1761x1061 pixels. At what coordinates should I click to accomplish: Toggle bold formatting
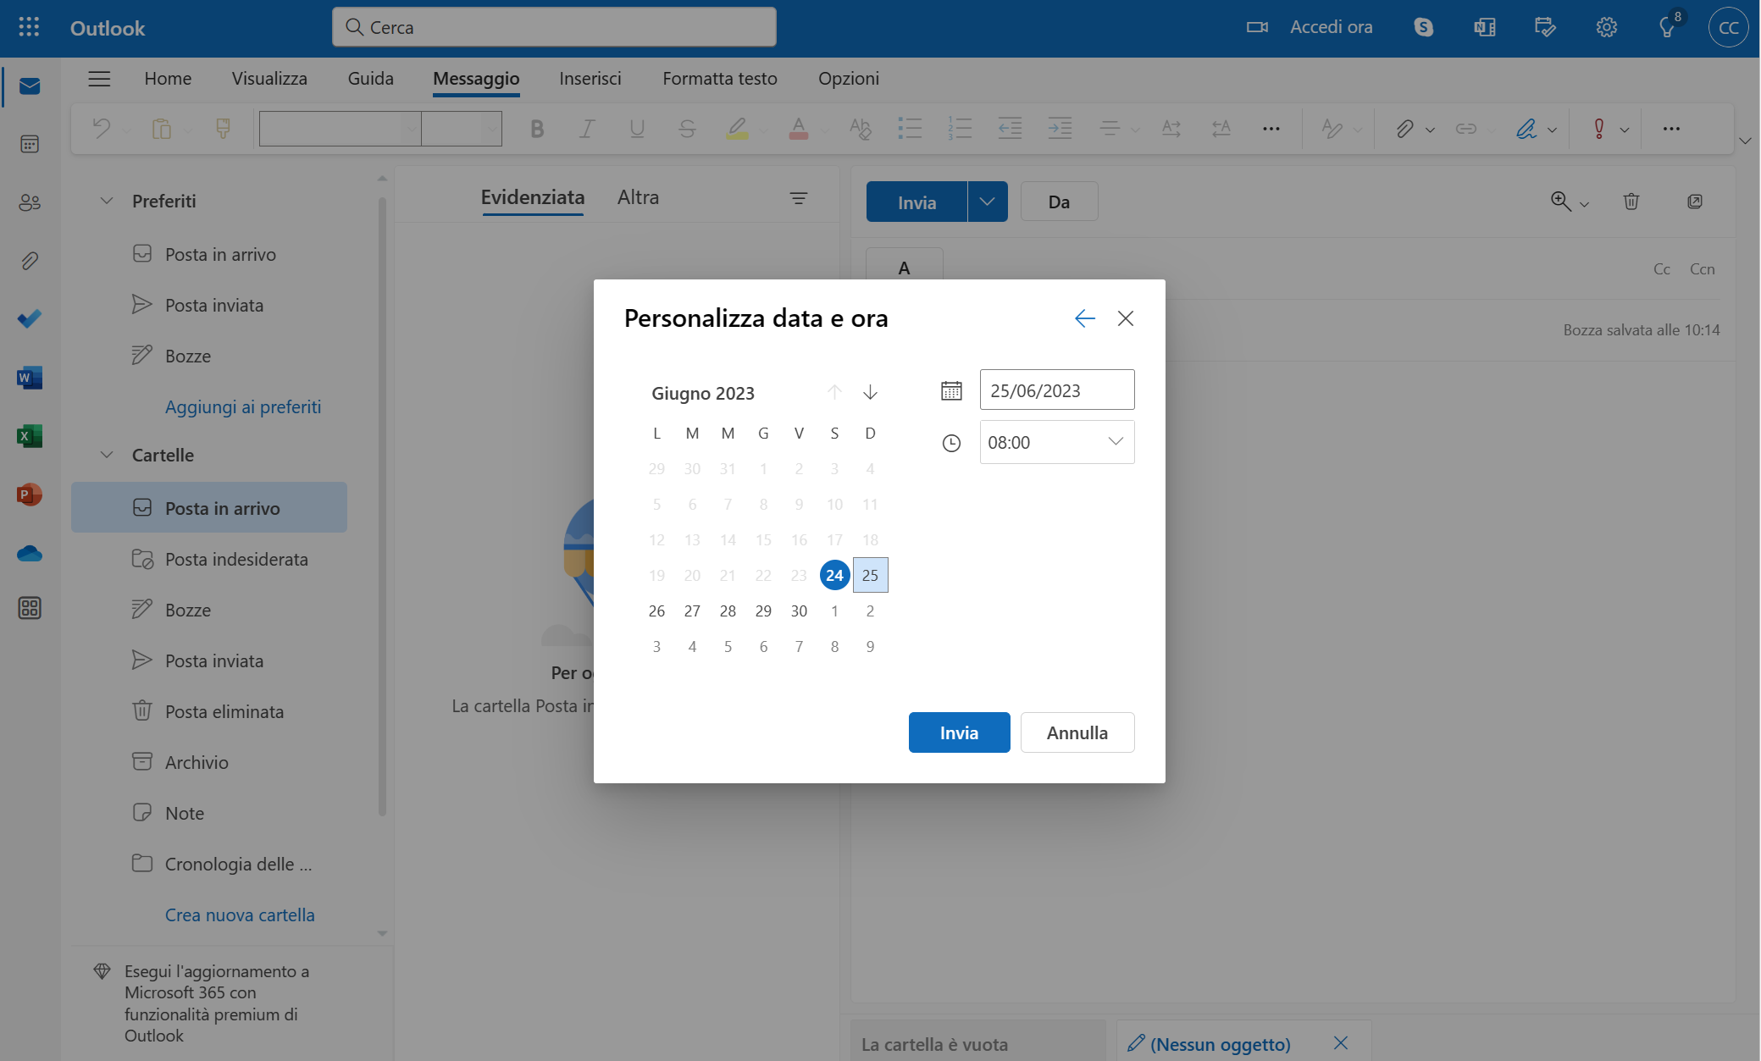[536, 128]
